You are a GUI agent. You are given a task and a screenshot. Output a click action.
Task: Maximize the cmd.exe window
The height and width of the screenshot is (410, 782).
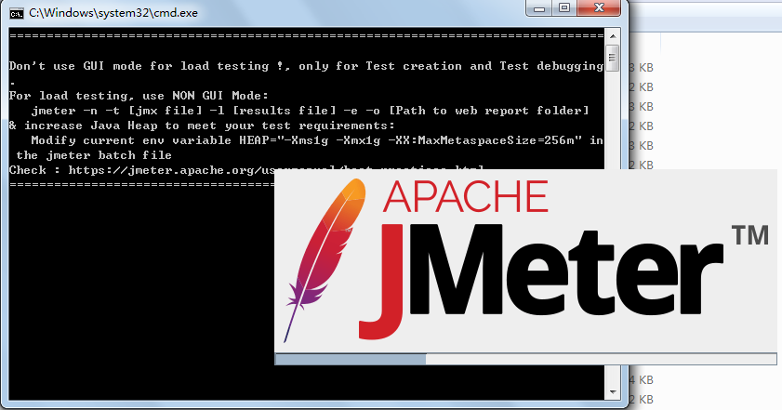click(564, 8)
